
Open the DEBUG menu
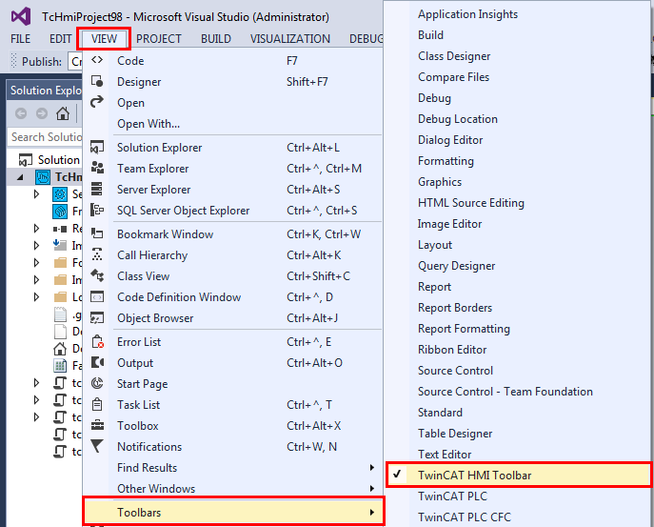[367, 39]
